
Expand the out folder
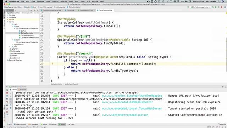(8, 20)
